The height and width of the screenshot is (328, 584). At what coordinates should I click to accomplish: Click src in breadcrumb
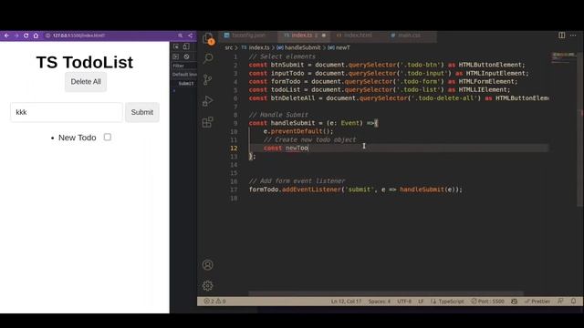(229, 47)
